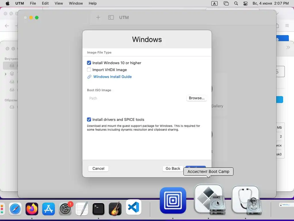The height and width of the screenshot is (221, 294).
Task: Expand the double-chevron overflow in background toolbar
Action: click(x=288, y=47)
